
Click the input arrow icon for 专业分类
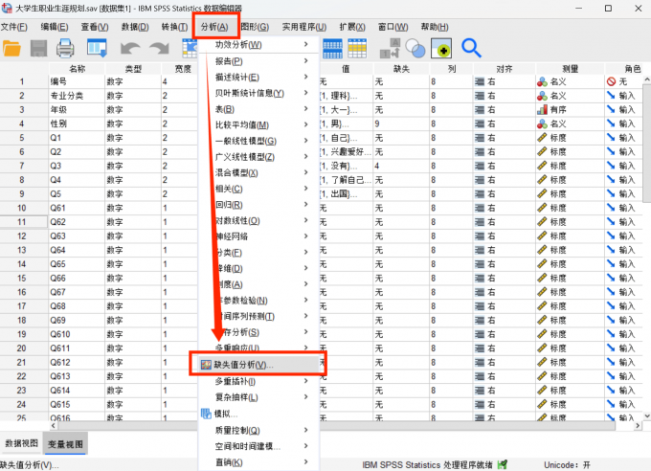pyautogui.click(x=611, y=96)
